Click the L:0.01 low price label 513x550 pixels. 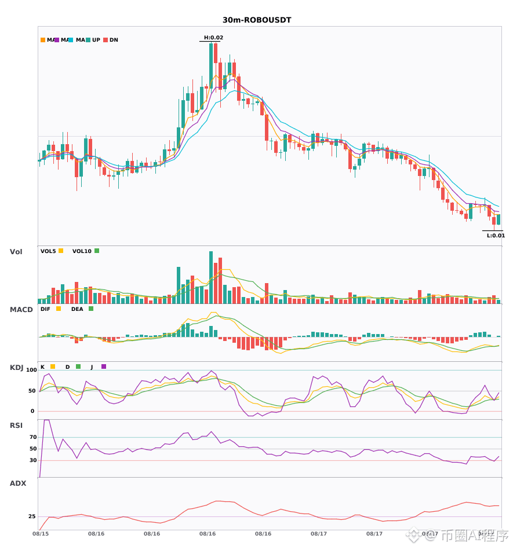[x=496, y=236]
